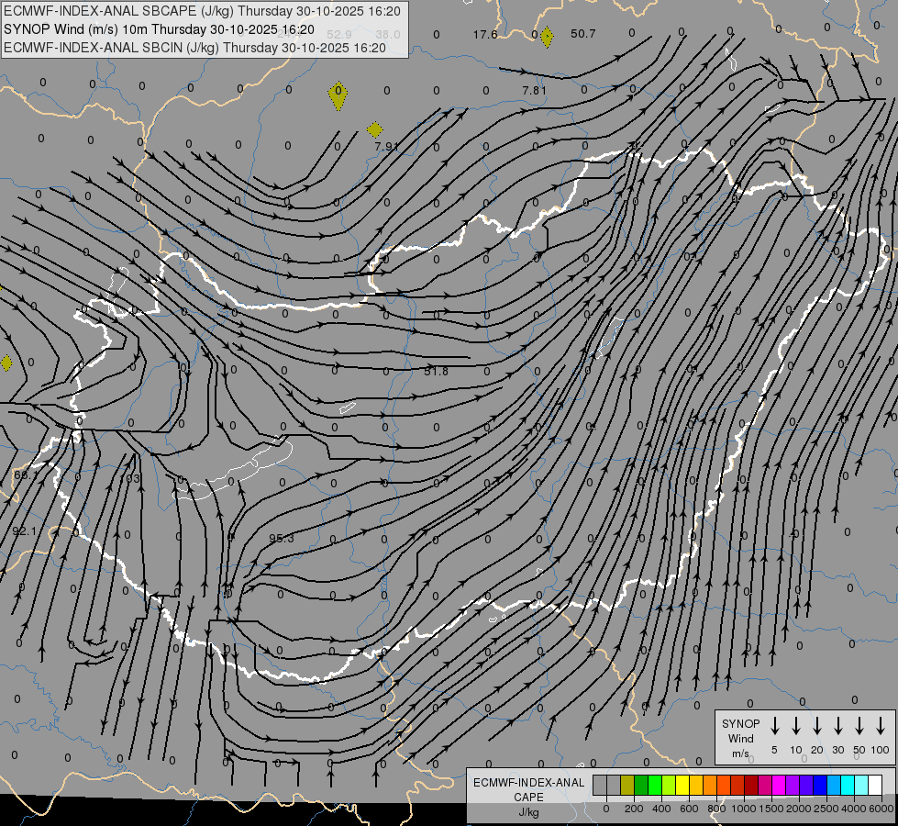Click the 95.3 value on the map
The image size is (898, 826).
click(x=282, y=538)
